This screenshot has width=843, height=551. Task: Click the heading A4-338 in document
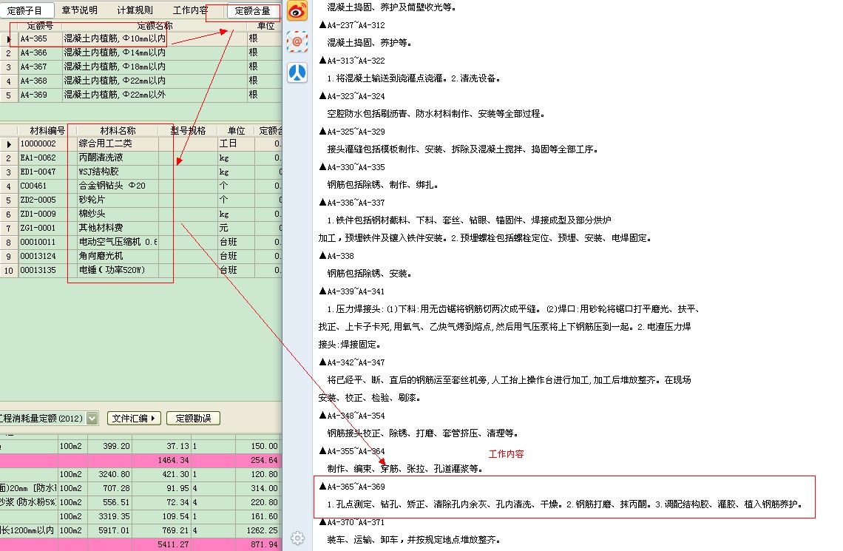click(x=336, y=256)
